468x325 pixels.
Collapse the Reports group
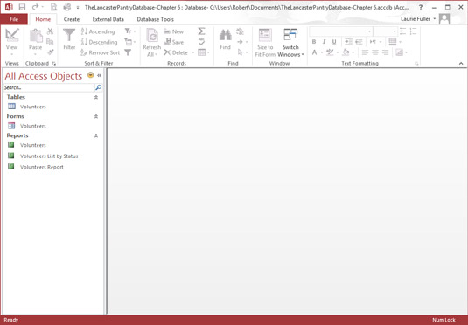click(x=96, y=135)
